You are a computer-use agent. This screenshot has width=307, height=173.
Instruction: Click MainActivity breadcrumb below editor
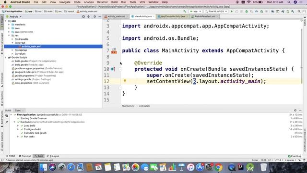(128, 106)
